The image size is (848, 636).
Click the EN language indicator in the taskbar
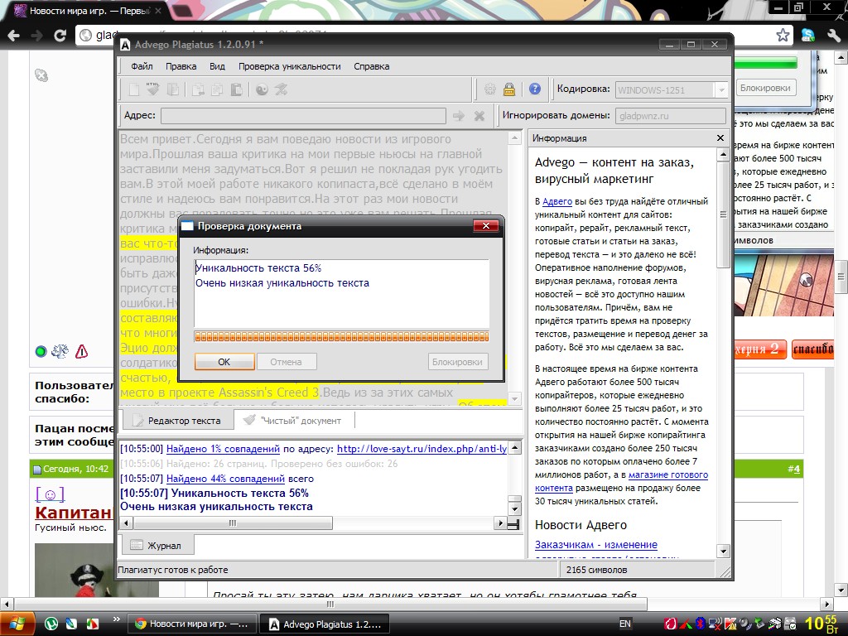pyautogui.click(x=625, y=624)
